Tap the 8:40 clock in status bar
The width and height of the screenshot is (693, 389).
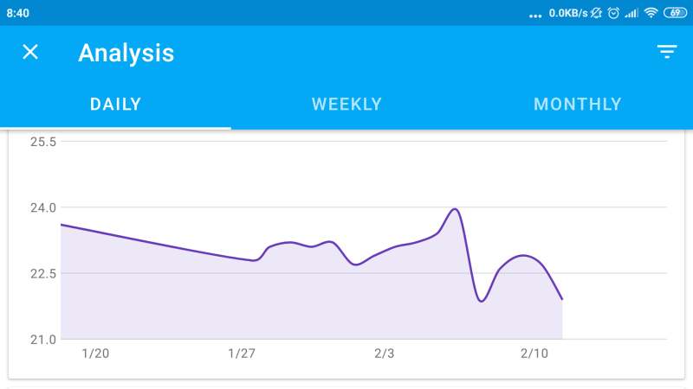click(18, 13)
